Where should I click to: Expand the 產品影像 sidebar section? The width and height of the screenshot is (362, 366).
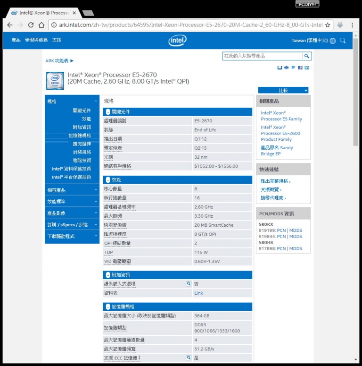click(x=72, y=213)
